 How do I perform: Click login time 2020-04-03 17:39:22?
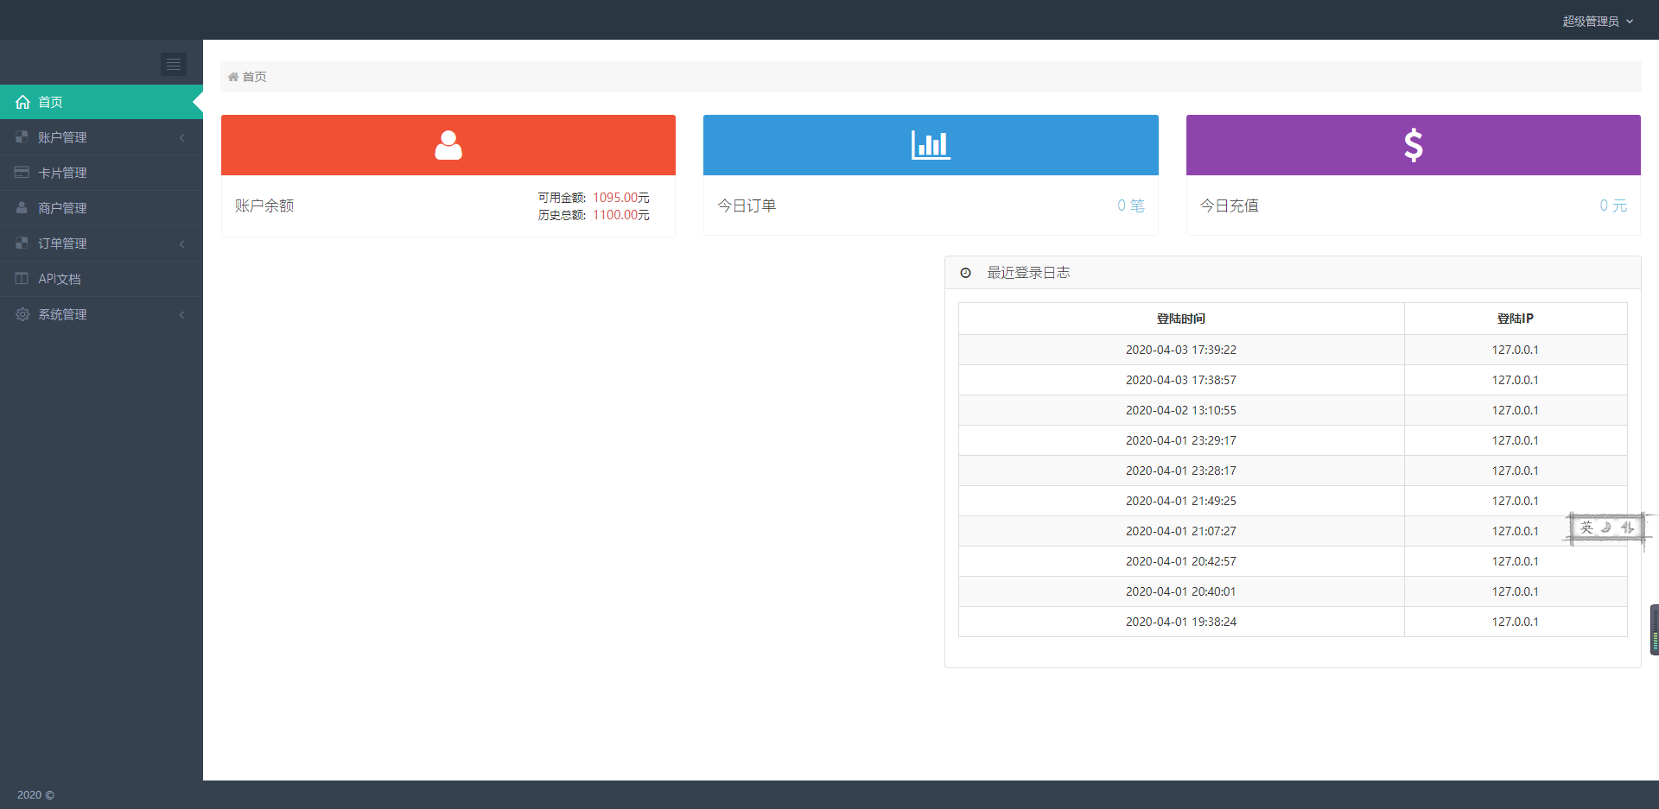(x=1181, y=350)
